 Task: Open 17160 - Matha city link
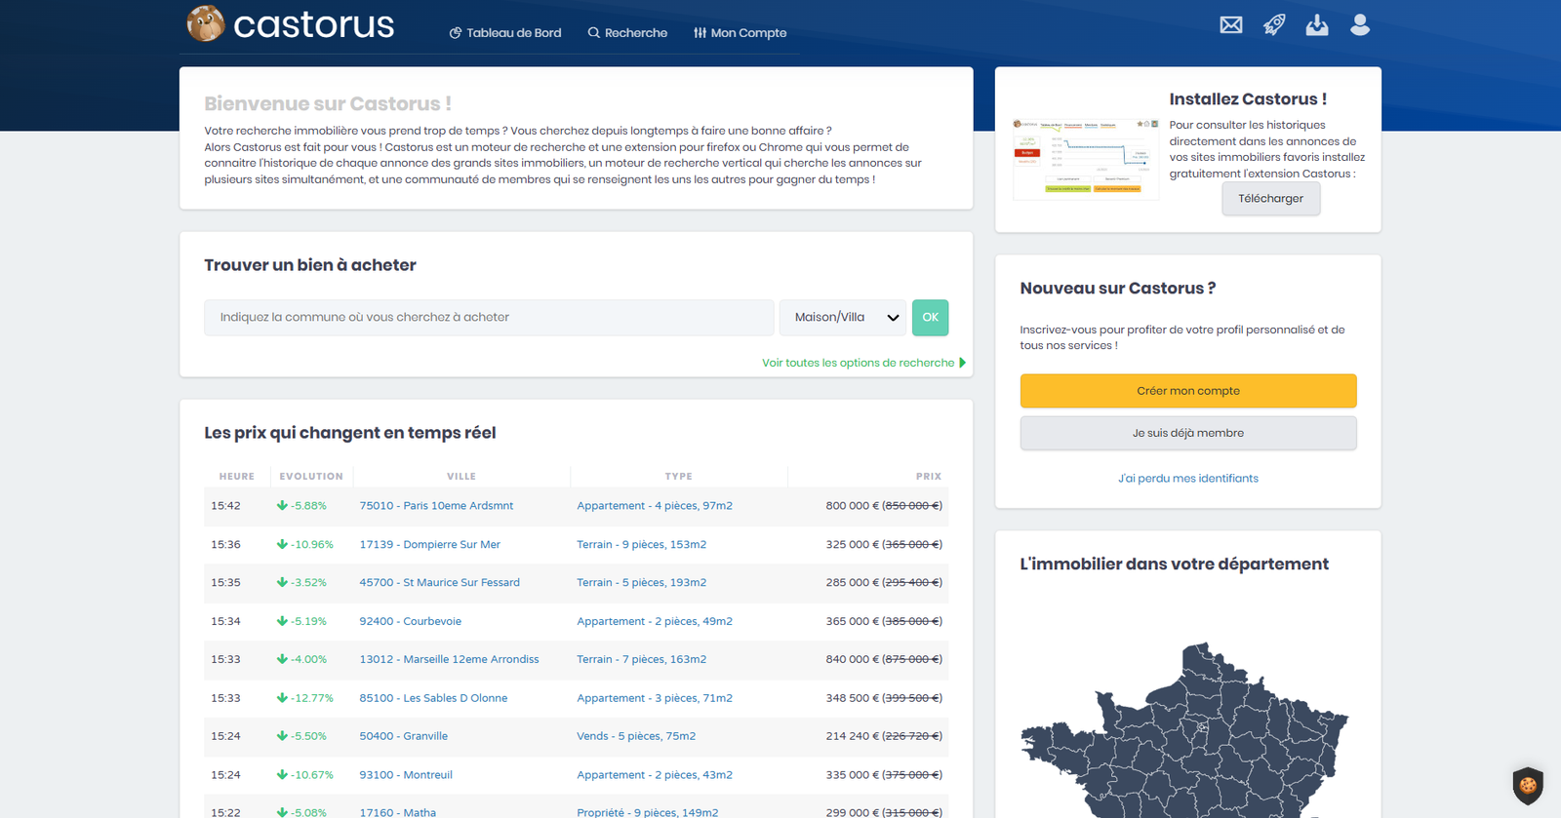(398, 812)
